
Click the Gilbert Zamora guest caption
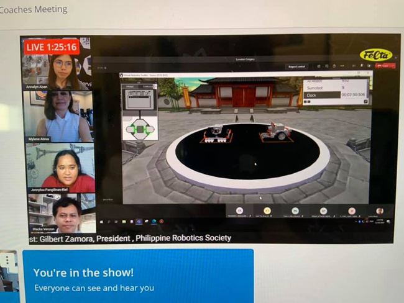(130, 238)
